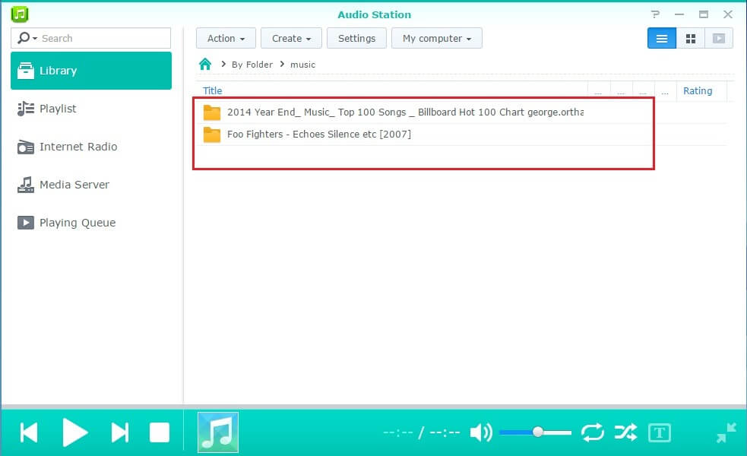Open the lyrics T icon

(659, 432)
